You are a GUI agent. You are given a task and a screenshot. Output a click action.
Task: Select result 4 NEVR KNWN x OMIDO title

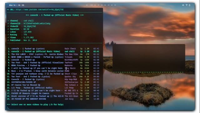[37, 57]
